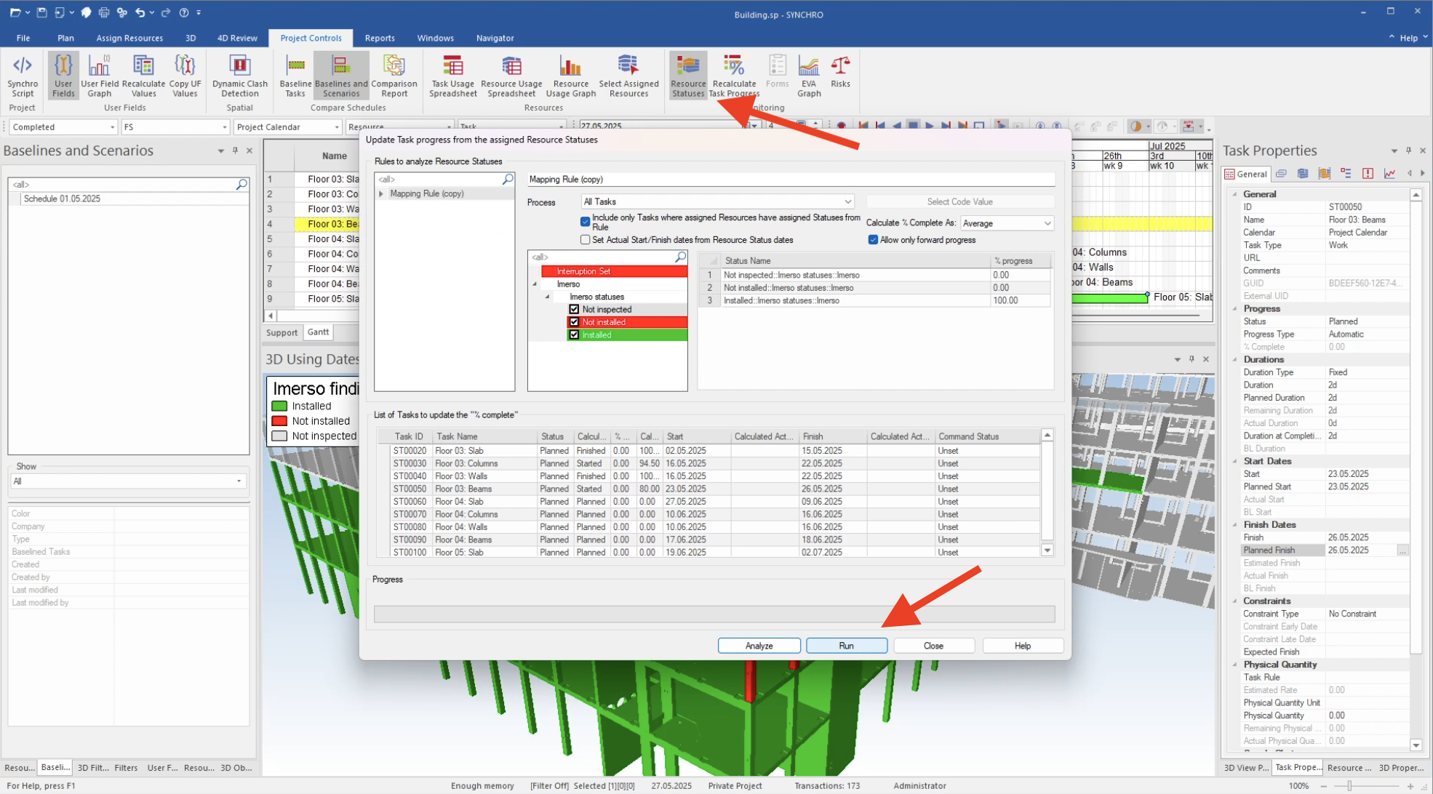Select Recalculate Task Progress
This screenshot has height=794, width=1433.
click(x=733, y=75)
